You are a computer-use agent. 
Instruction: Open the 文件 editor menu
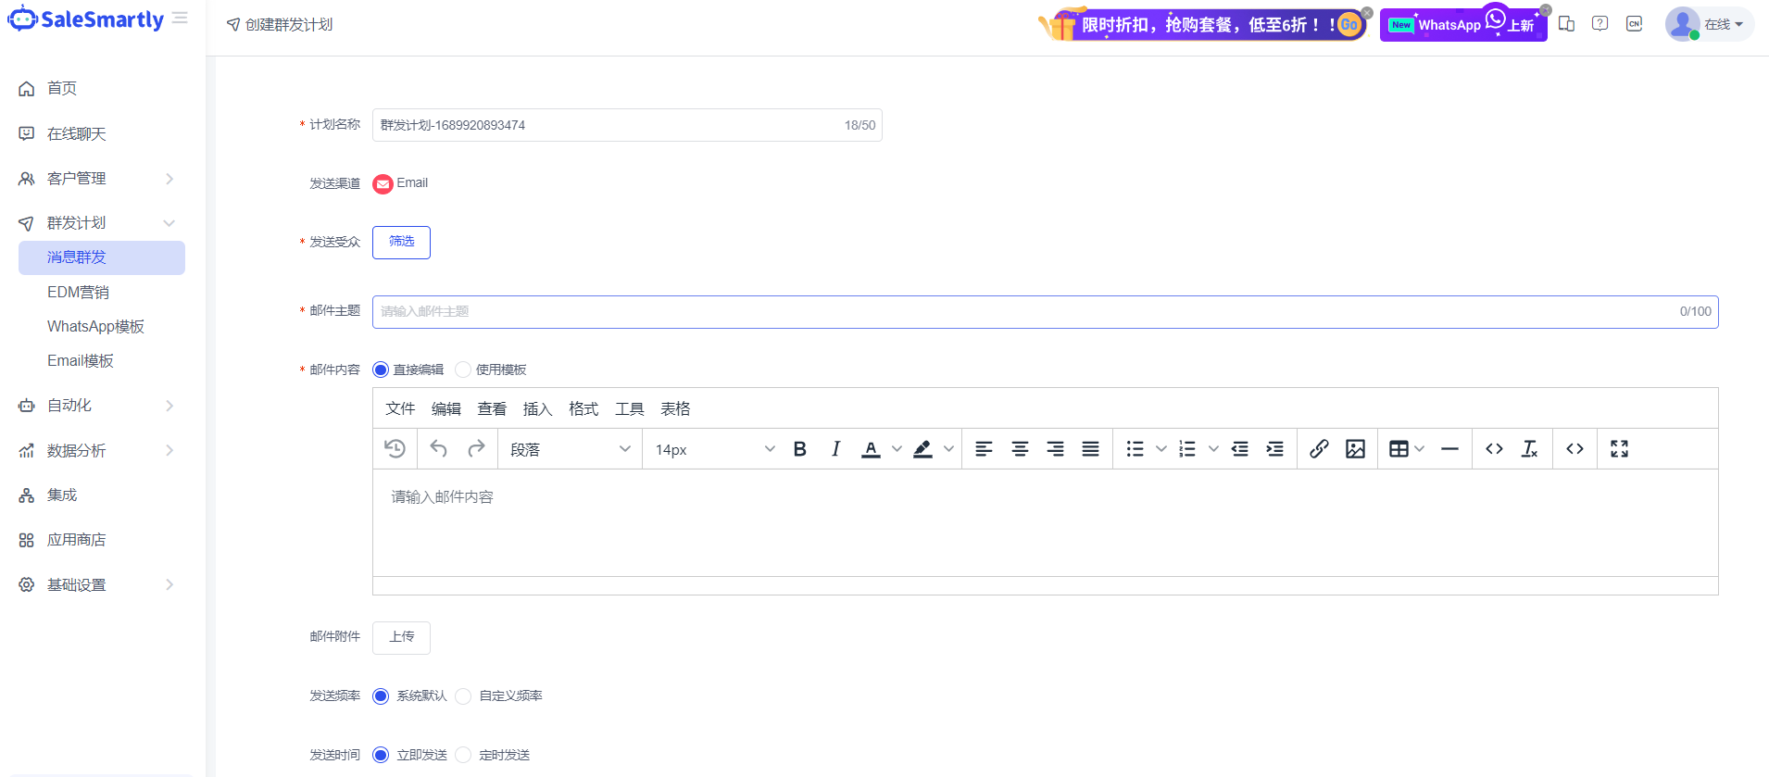(400, 408)
